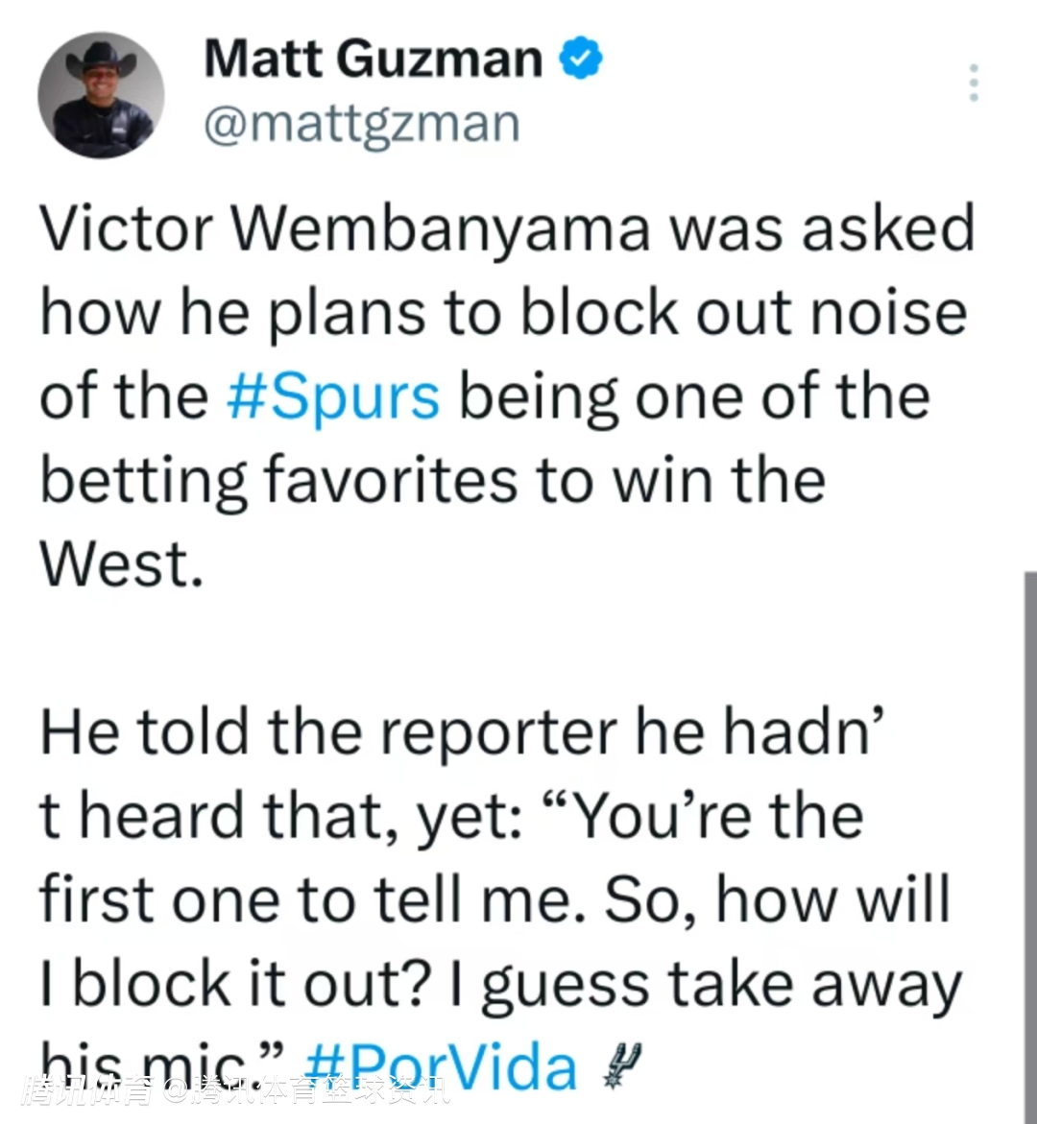The height and width of the screenshot is (1124, 1037).
Task: Click the words "take away" in the quote
Action: pos(814,985)
